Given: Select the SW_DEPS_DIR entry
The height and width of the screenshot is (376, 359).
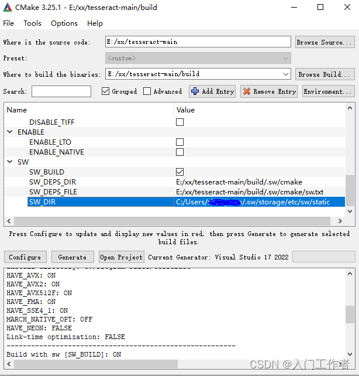Looking at the screenshot, I should pos(53,182).
